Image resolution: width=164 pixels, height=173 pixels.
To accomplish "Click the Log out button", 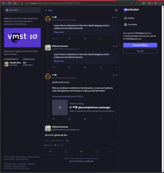I will click(140, 51).
